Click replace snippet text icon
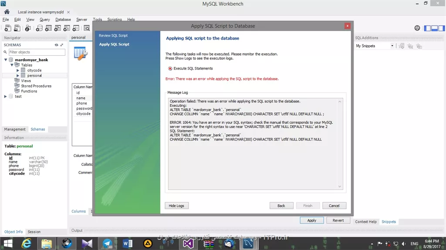This screenshot has width=446, height=250. pos(410,46)
